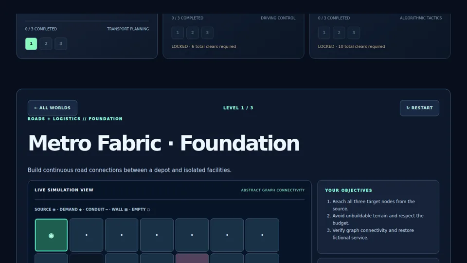Click objective 'Avoid unbuildable terrain' text

pyautogui.click(x=377, y=219)
